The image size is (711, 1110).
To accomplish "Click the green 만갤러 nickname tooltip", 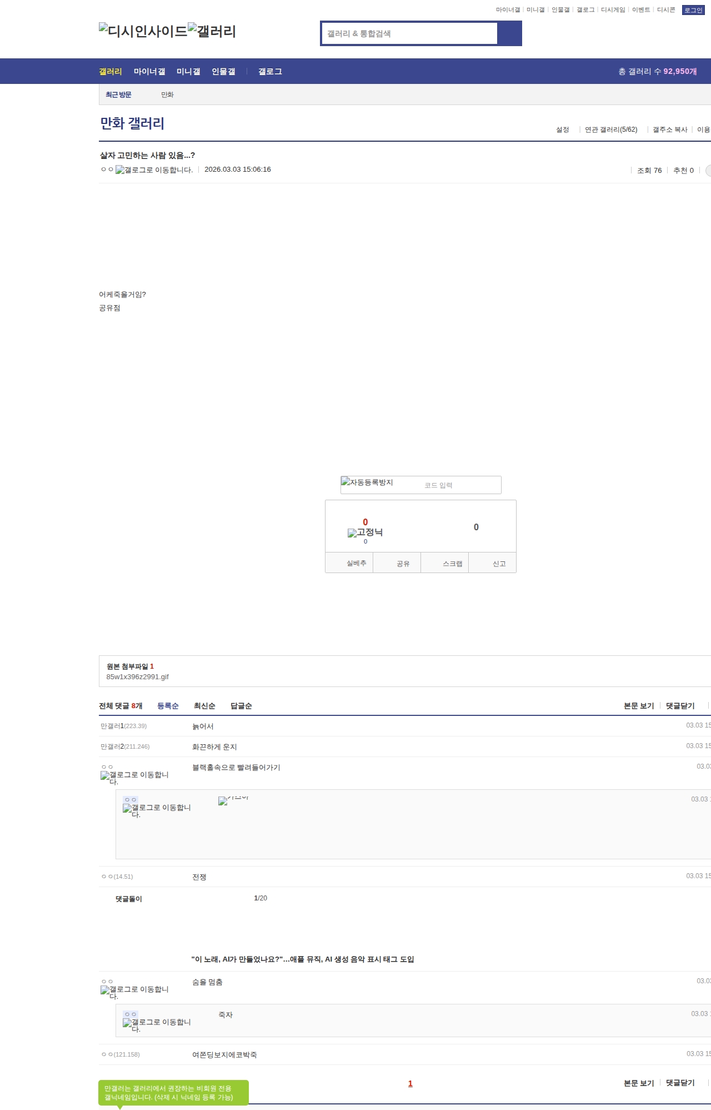I will tap(173, 1093).
